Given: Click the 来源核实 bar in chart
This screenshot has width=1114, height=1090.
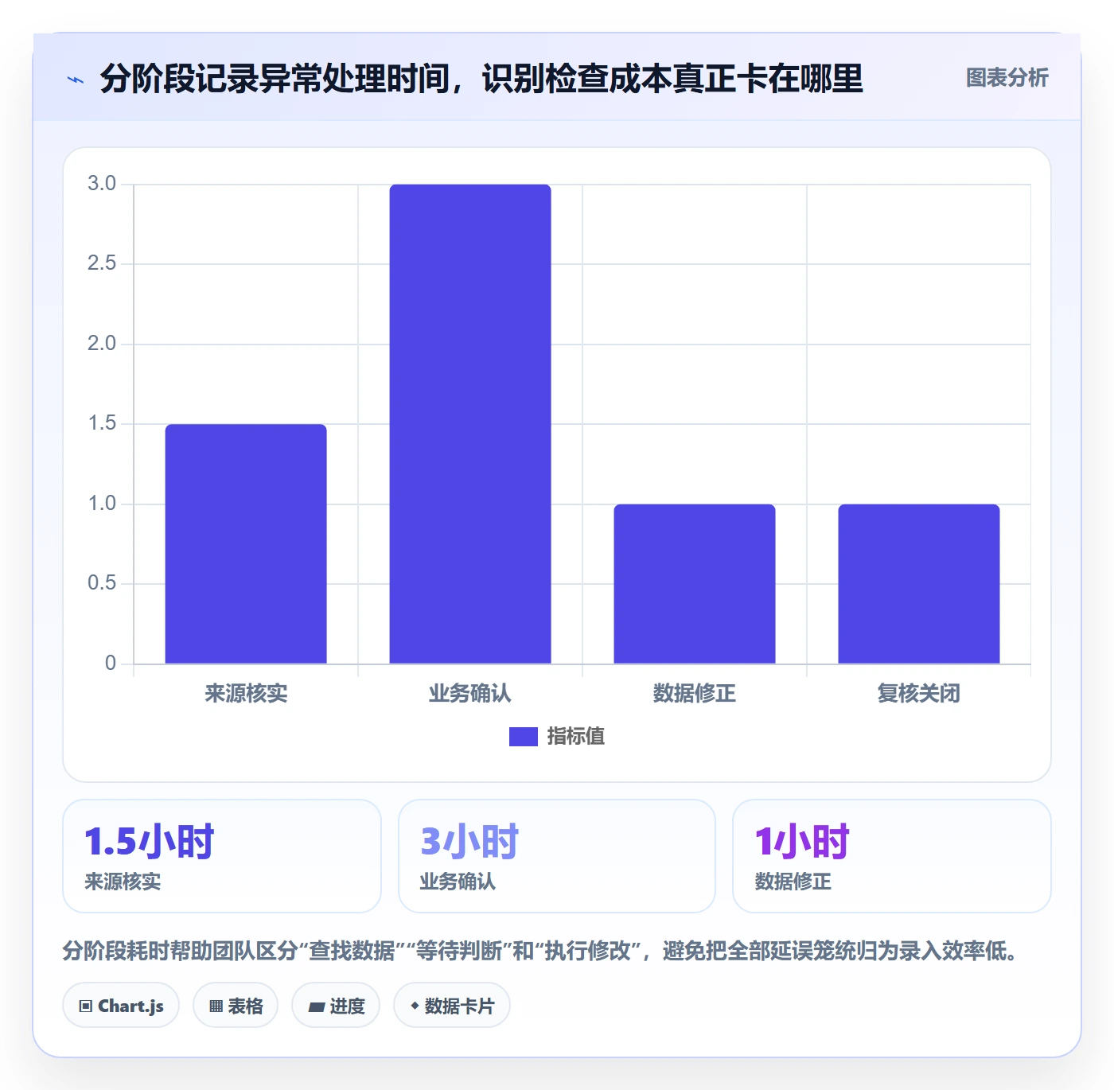Looking at the screenshot, I should [246, 543].
